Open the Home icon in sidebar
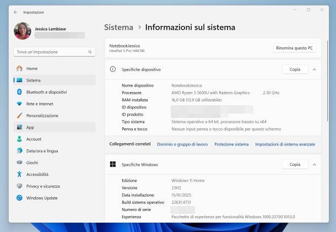Image resolution: width=336 pixels, height=232 pixels. (19, 68)
